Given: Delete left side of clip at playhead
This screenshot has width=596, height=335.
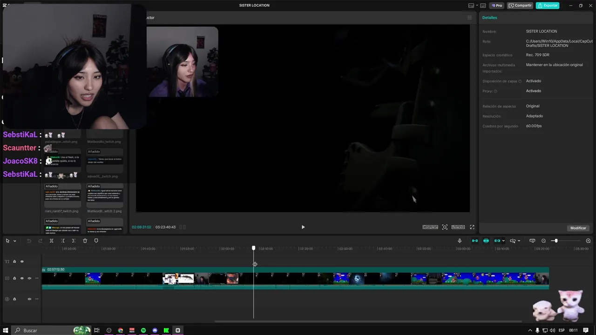Looking at the screenshot, I should [62, 241].
